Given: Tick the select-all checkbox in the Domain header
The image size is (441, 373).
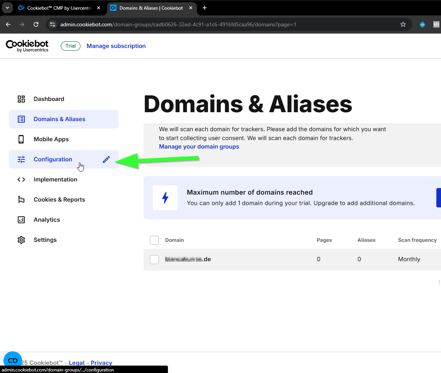Looking at the screenshot, I should pos(154,240).
